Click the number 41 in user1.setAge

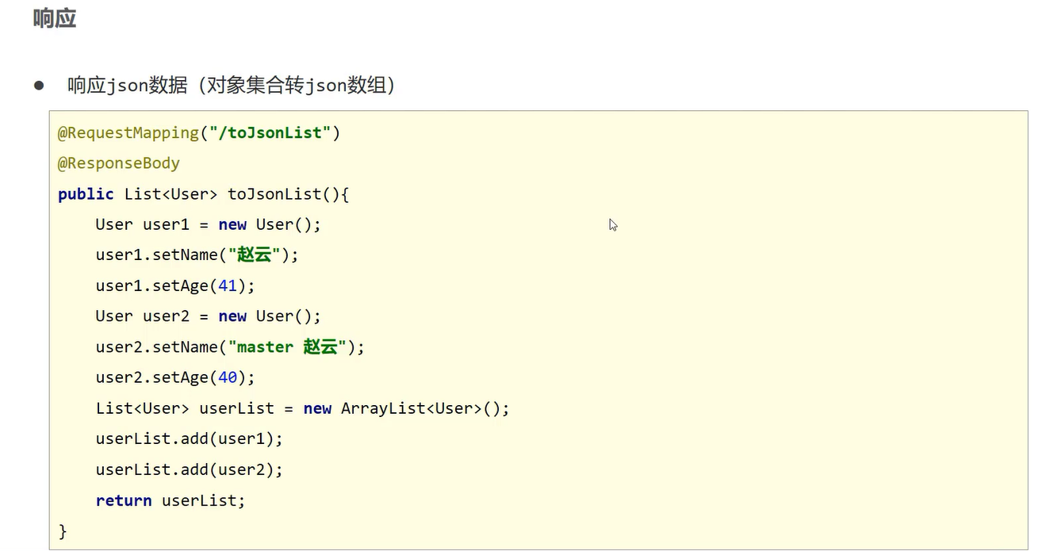pos(228,285)
